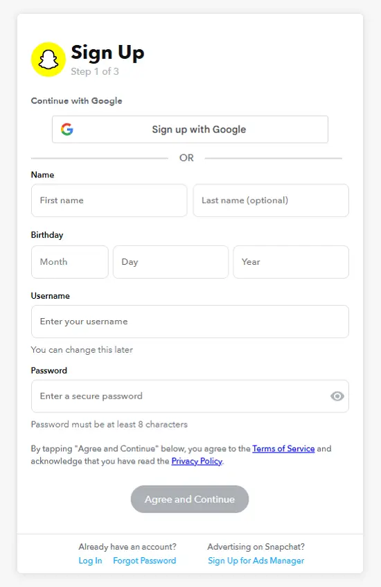Toggle password visibility eye icon
The image size is (381, 587).
tap(337, 396)
